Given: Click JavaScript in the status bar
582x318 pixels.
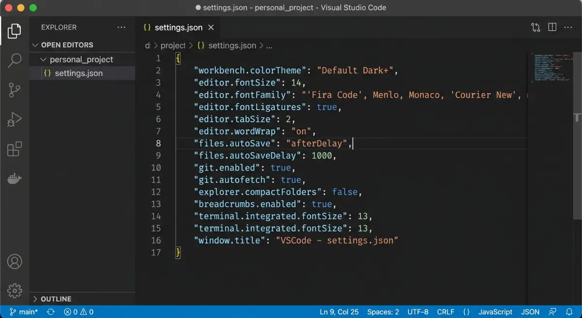Looking at the screenshot, I should click(x=495, y=312).
